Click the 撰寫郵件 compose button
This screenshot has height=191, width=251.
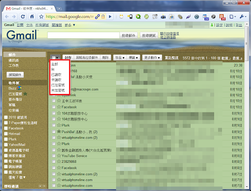[x=15, y=75]
